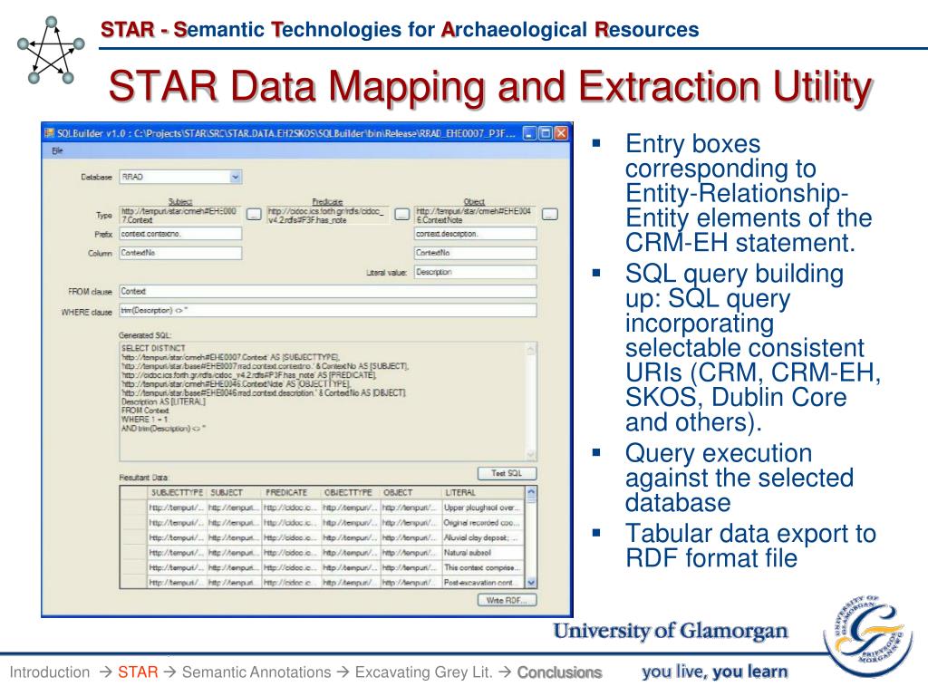
Task: Click the OBJECTTYPE column header
Action: (351, 492)
